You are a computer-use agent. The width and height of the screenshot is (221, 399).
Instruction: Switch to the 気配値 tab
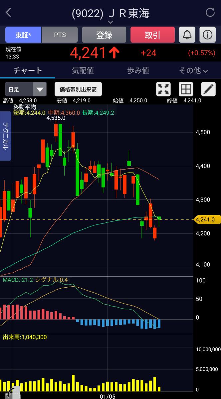(x=83, y=70)
